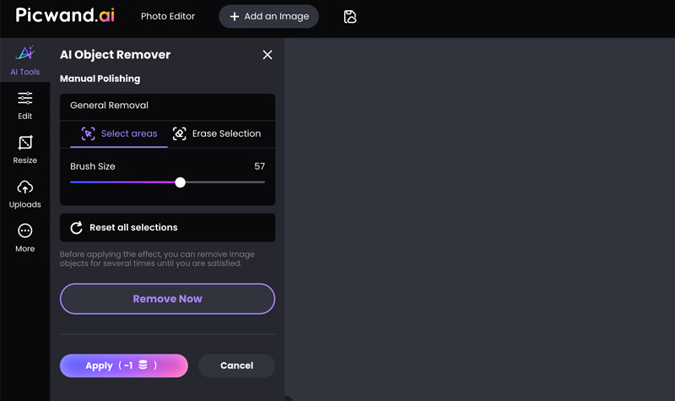Switch to the Select areas tab

pyautogui.click(x=119, y=134)
